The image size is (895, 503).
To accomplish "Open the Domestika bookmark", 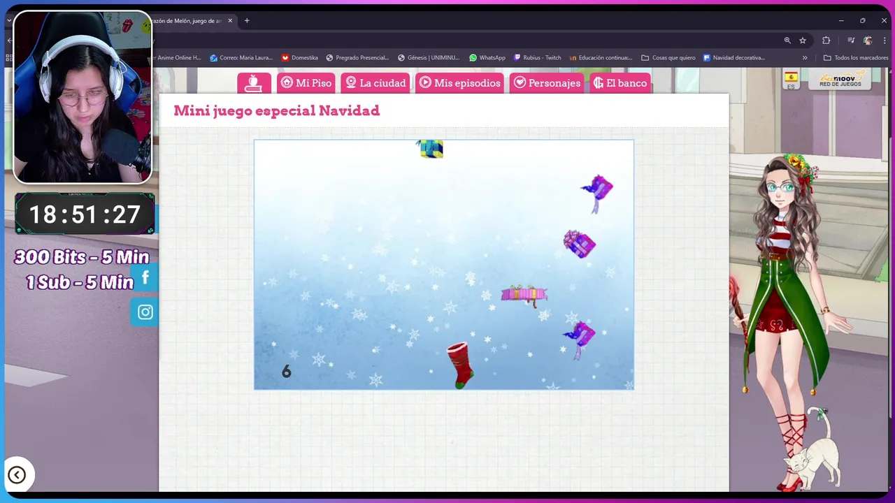I will (x=299, y=58).
